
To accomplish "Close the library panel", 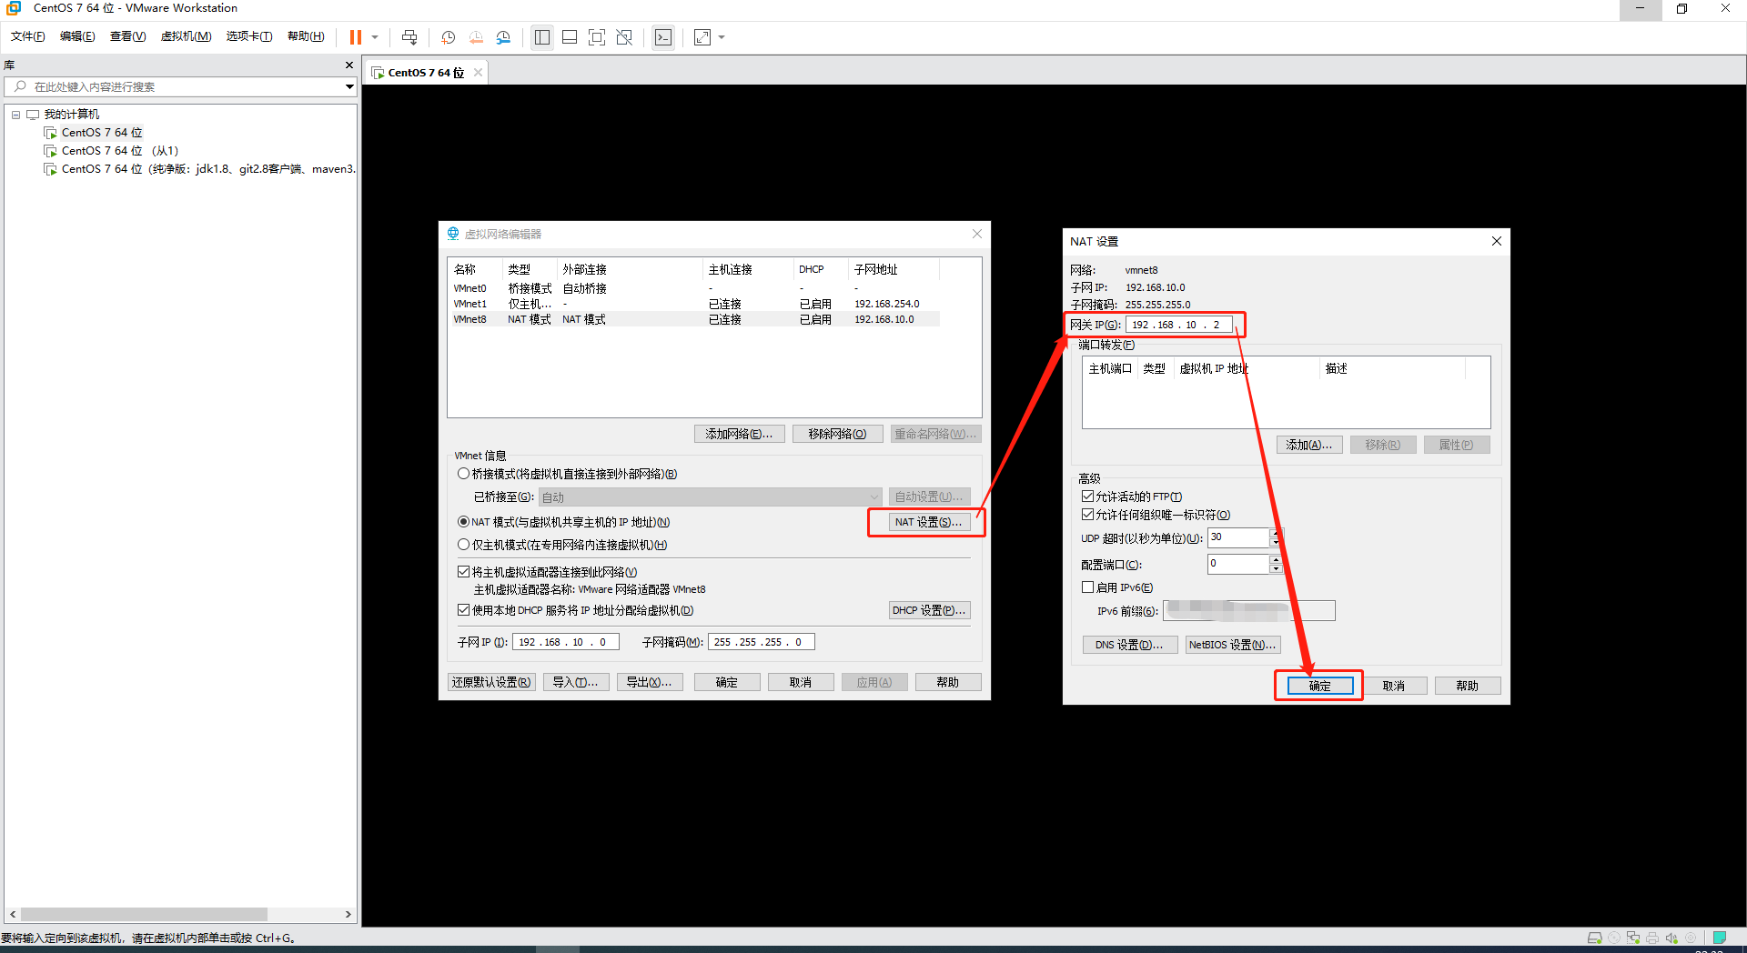I will tap(349, 65).
